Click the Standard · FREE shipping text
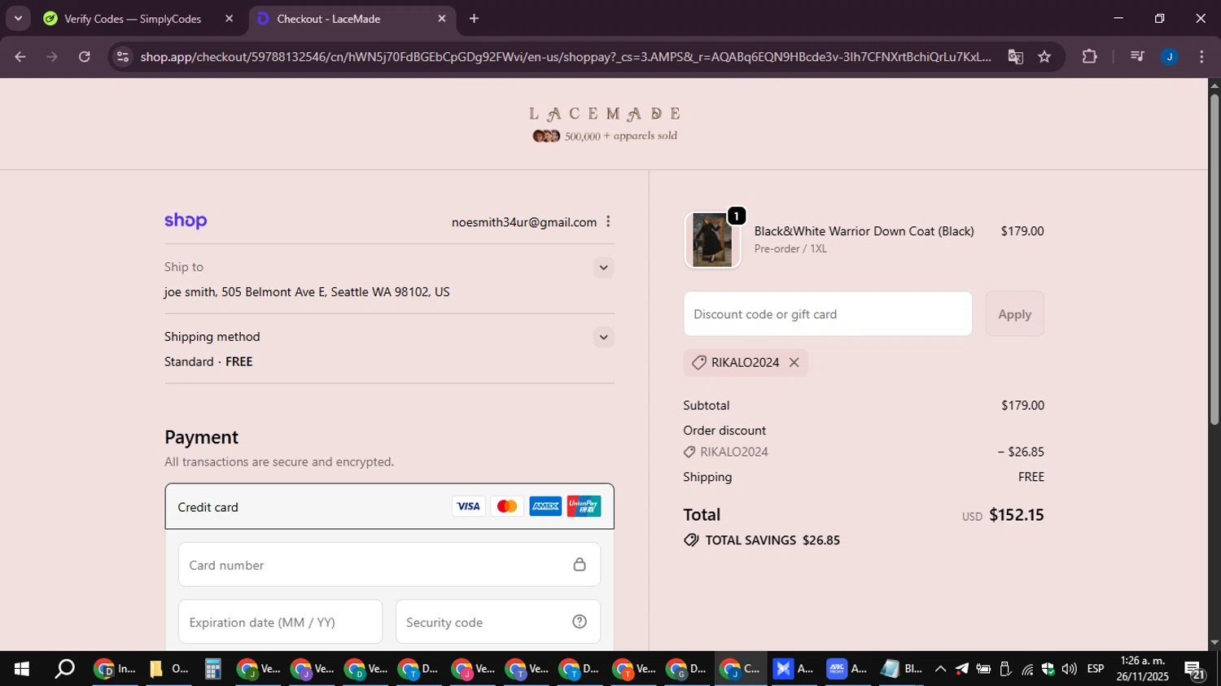This screenshot has width=1221, height=686. pos(208,361)
